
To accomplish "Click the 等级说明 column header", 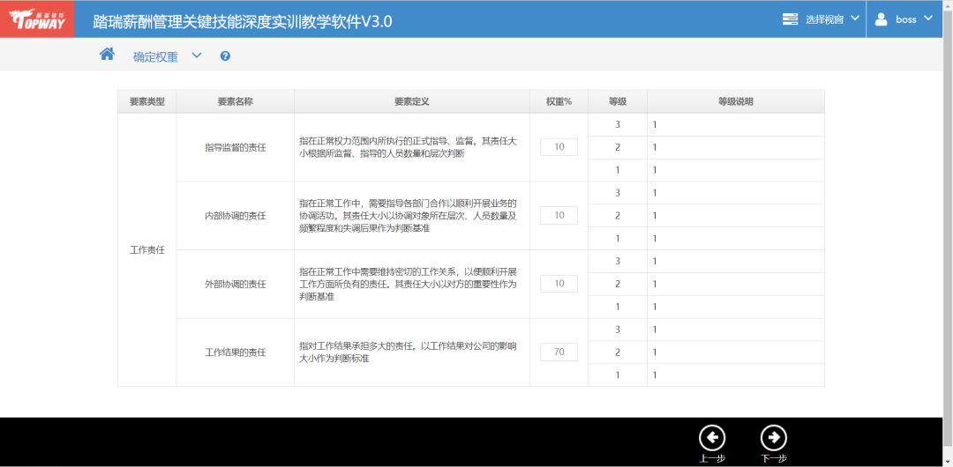I will [x=735, y=101].
